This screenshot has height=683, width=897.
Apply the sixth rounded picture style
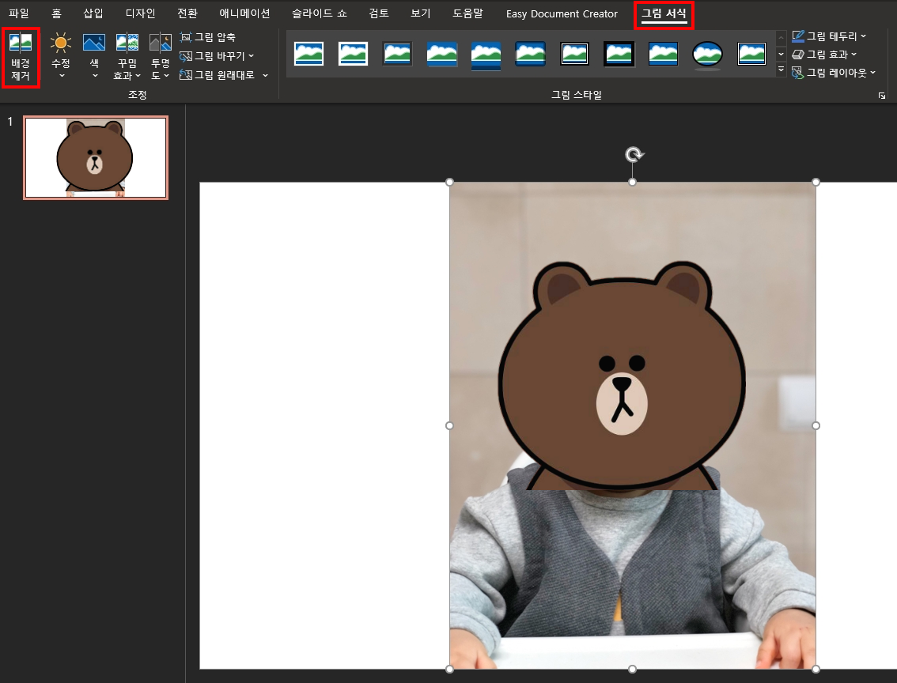(x=530, y=55)
